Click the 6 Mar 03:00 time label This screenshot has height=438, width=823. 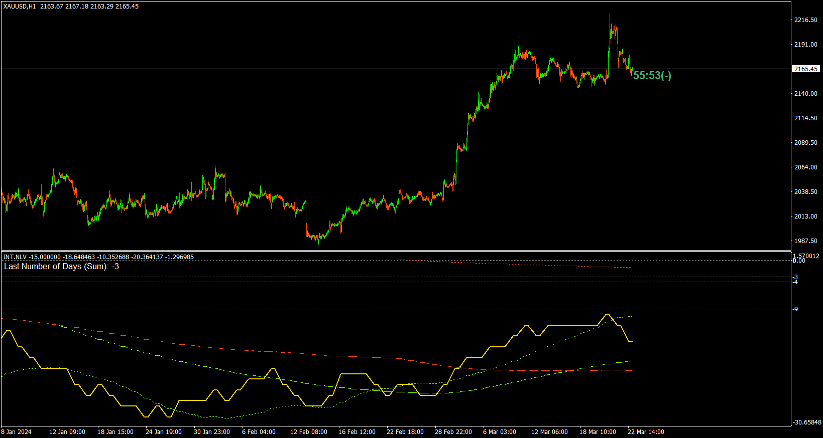click(500, 432)
